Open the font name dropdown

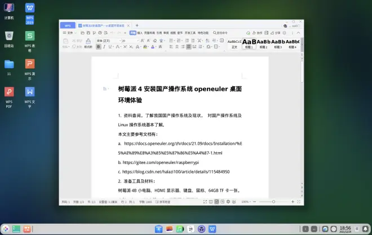pos(120,41)
